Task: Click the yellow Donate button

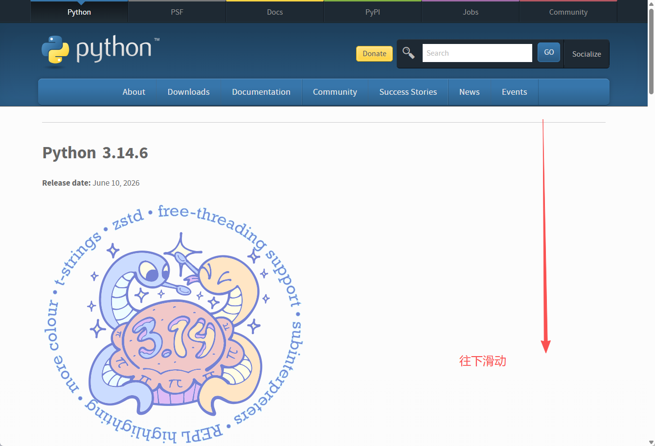Action: pos(374,54)
